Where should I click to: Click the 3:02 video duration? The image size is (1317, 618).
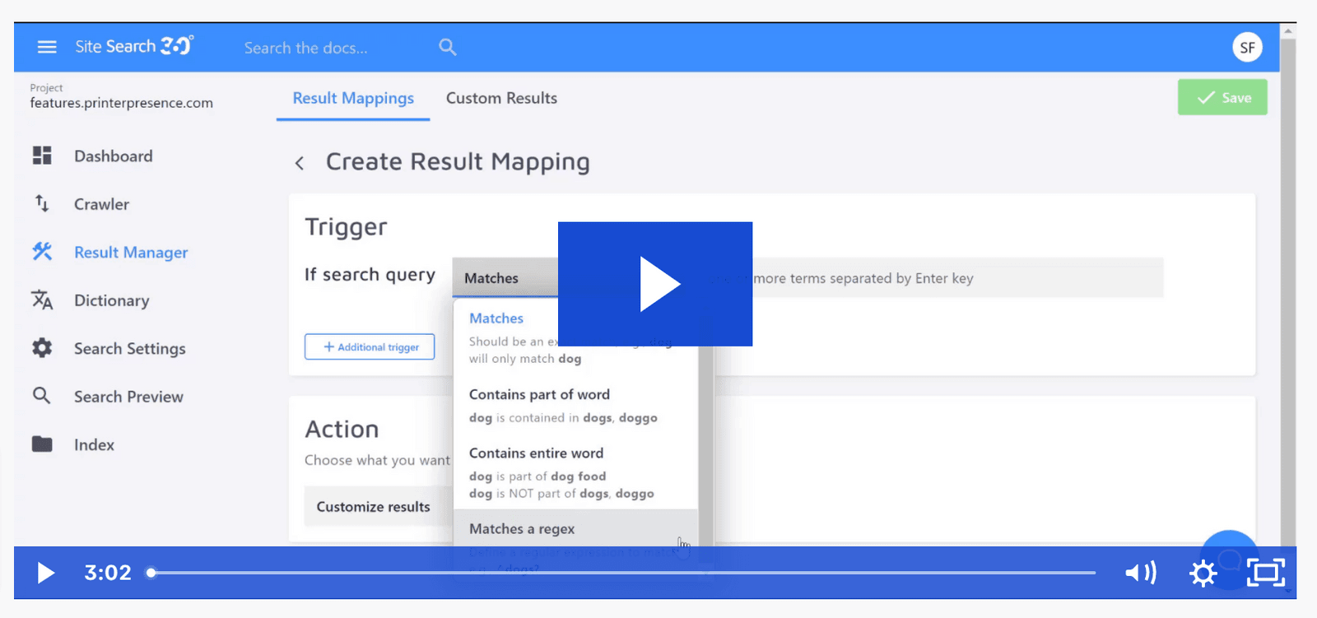(108, 572)
